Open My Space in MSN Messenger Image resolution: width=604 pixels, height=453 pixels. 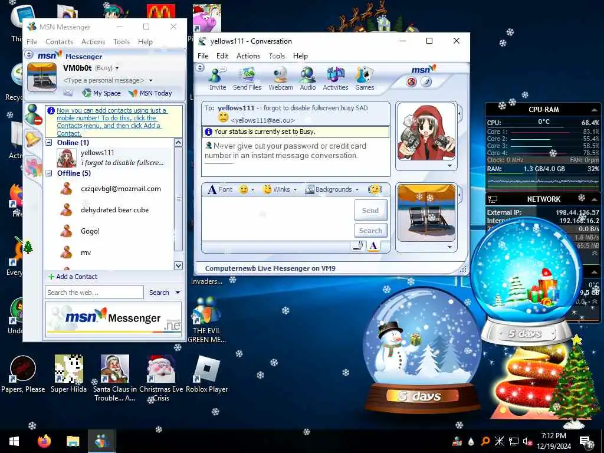[101, 93]
